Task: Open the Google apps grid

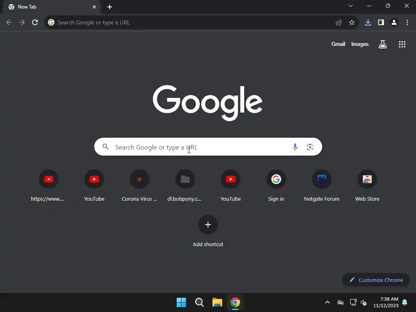Action: click(x=402, y=44)
